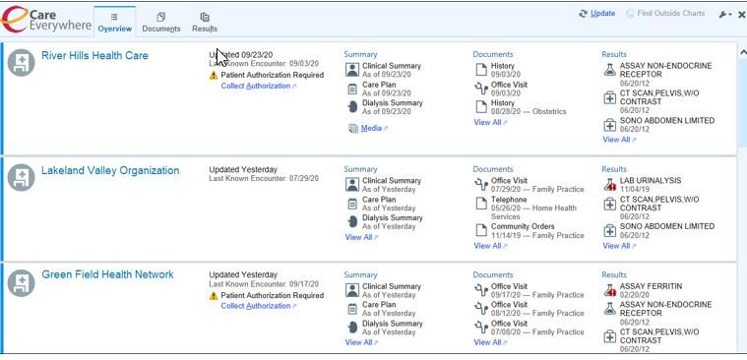Open the Overview tab
This screenshot has height=360, width=747.
pyautogui.click(x=115, y=22)
